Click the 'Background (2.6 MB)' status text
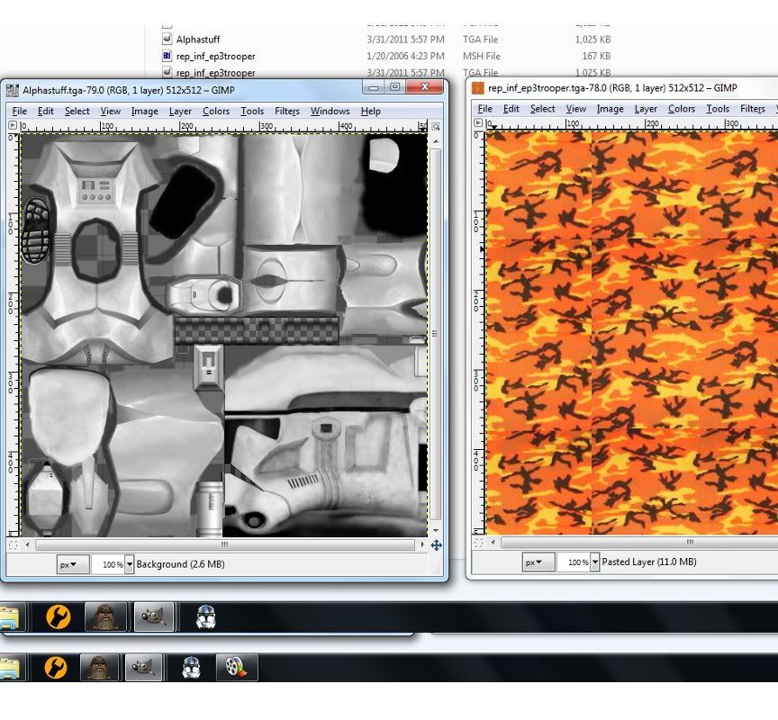The height and width of the screenshot is (720, 778). [x=181, y=564]
